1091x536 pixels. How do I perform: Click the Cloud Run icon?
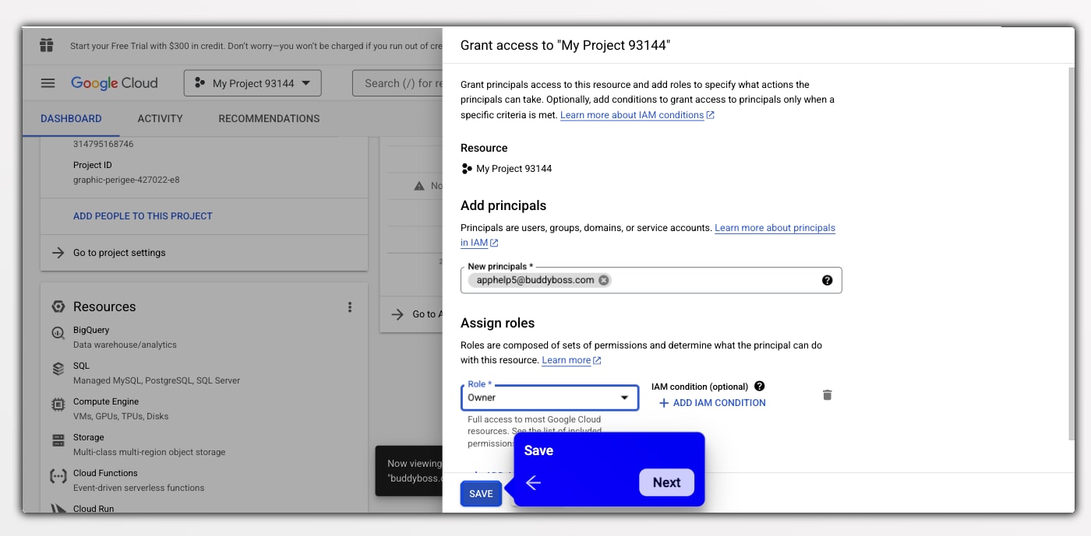coord(58,509)
